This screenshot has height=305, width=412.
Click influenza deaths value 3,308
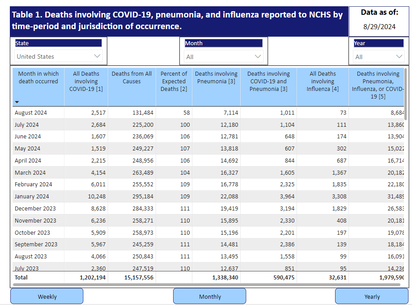click(339, 196)
